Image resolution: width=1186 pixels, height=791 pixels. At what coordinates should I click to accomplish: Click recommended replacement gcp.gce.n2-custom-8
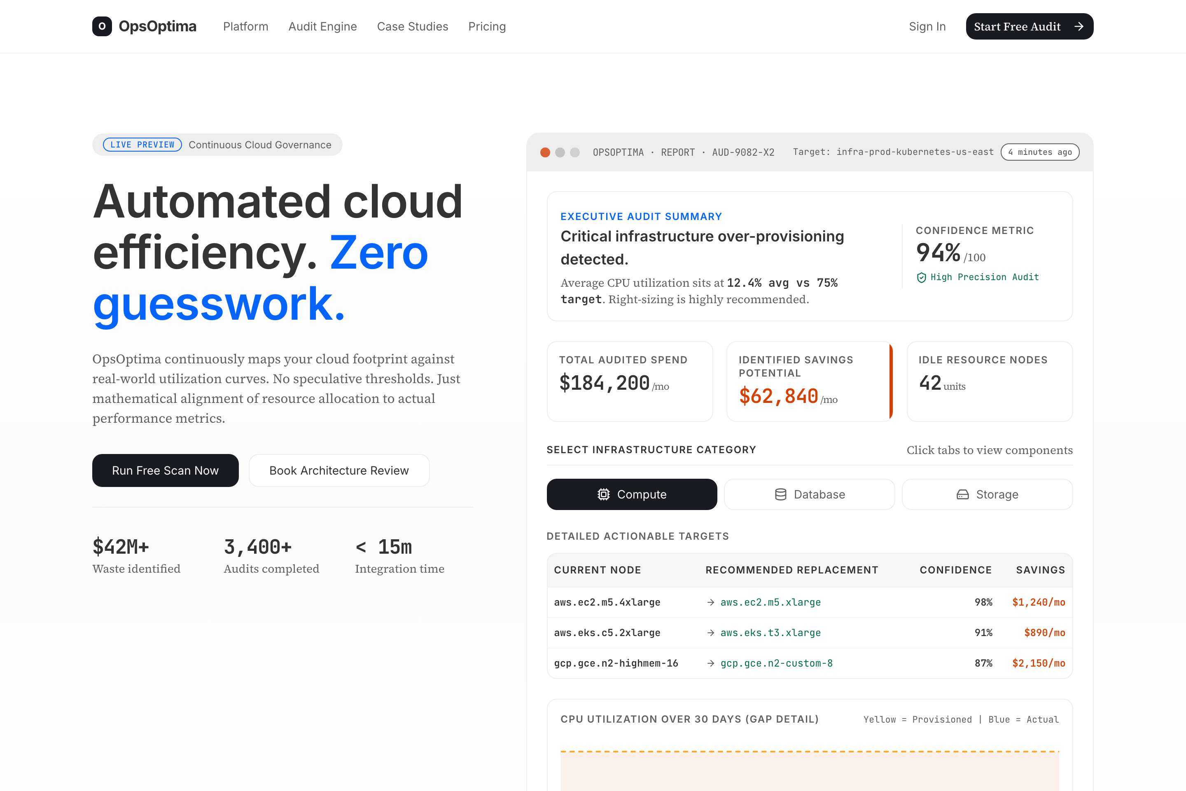(777, 663)
